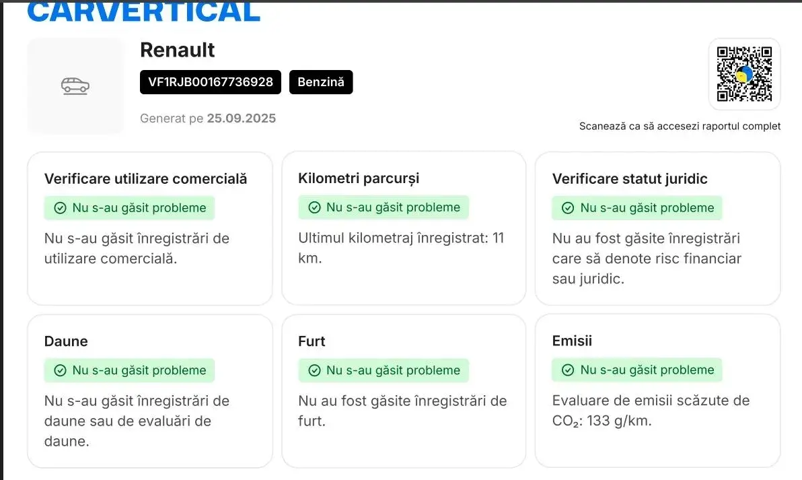802x480 pixels.
Task: Open the Kilometri parcurși card title
Action: coord(359,178)
